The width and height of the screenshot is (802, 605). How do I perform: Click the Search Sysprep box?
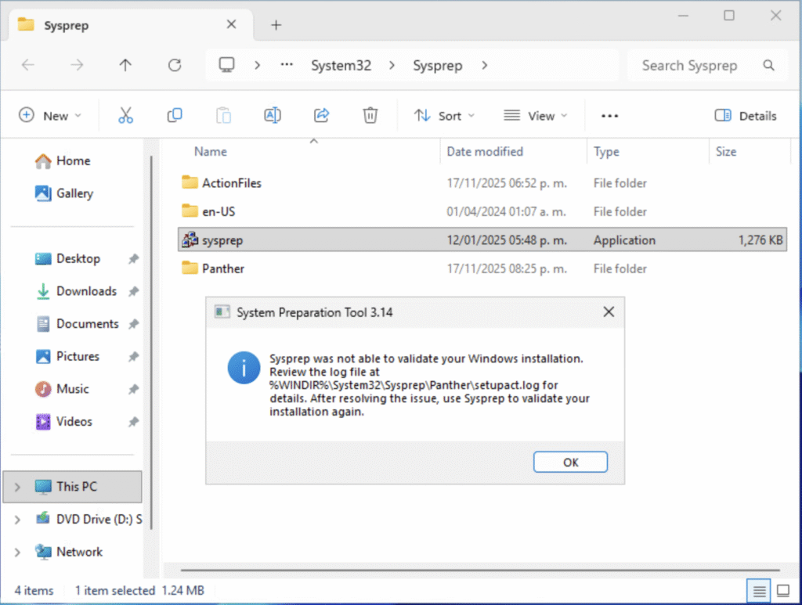coord(689,66)
